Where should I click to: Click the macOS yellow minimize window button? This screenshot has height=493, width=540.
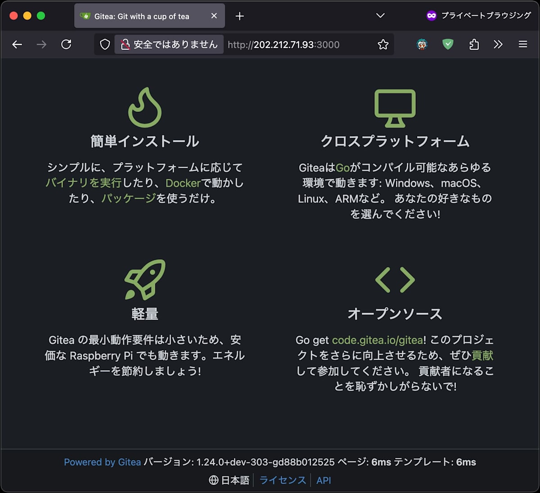[27, 16]
